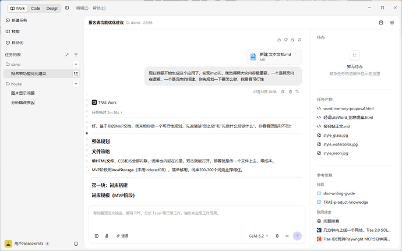The height and width of the screenshot is (251, 402).
Task: Give a thumbs down to the response
Action: point(285,40)
